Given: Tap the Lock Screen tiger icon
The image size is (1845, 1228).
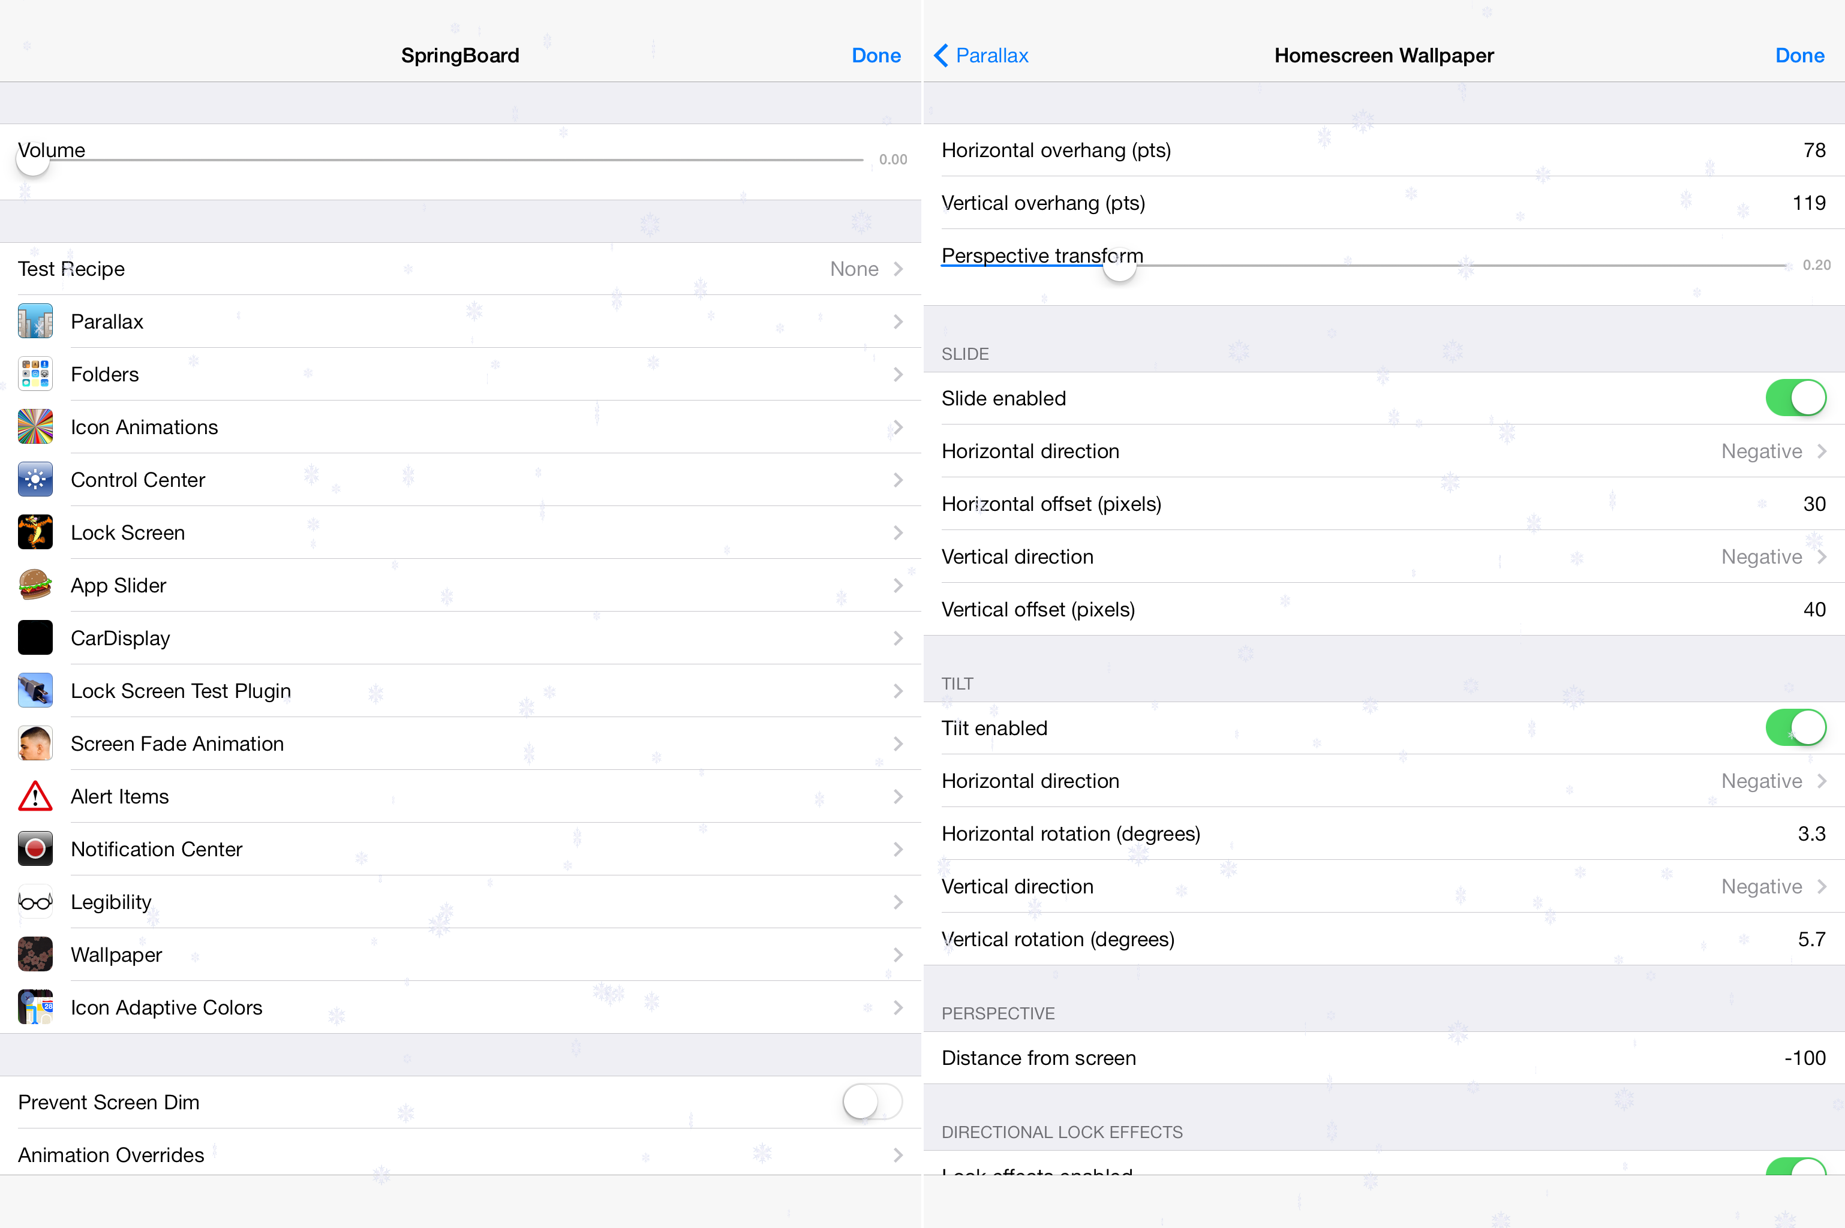Looking at the screenshot, I should 35,532.
